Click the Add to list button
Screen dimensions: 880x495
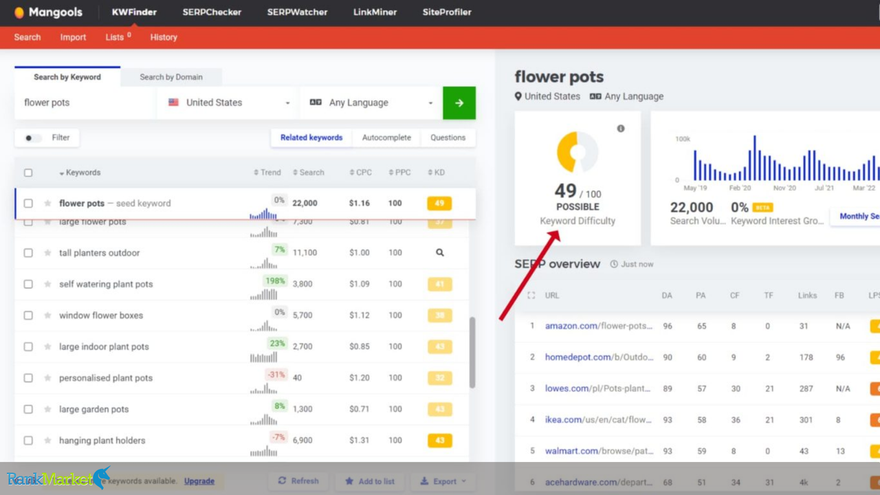370,481
